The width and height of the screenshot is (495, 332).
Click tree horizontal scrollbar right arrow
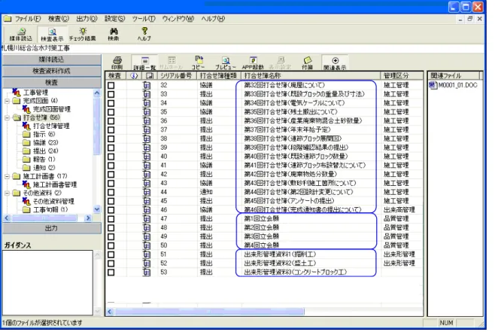point(88,218)
